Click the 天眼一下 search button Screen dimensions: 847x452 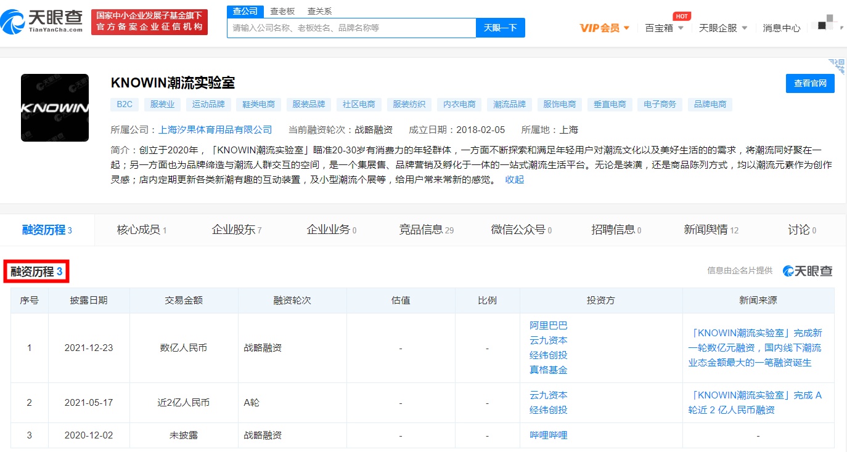pos(501,28)
